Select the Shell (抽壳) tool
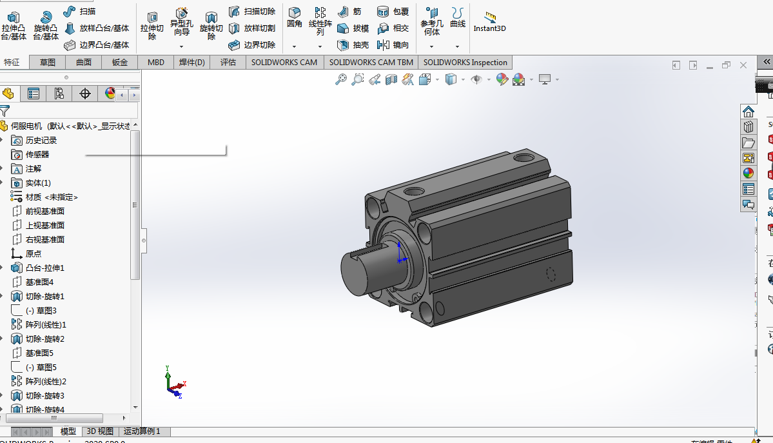The width and height of the screenshot is (773, 443). click(353, 45)
